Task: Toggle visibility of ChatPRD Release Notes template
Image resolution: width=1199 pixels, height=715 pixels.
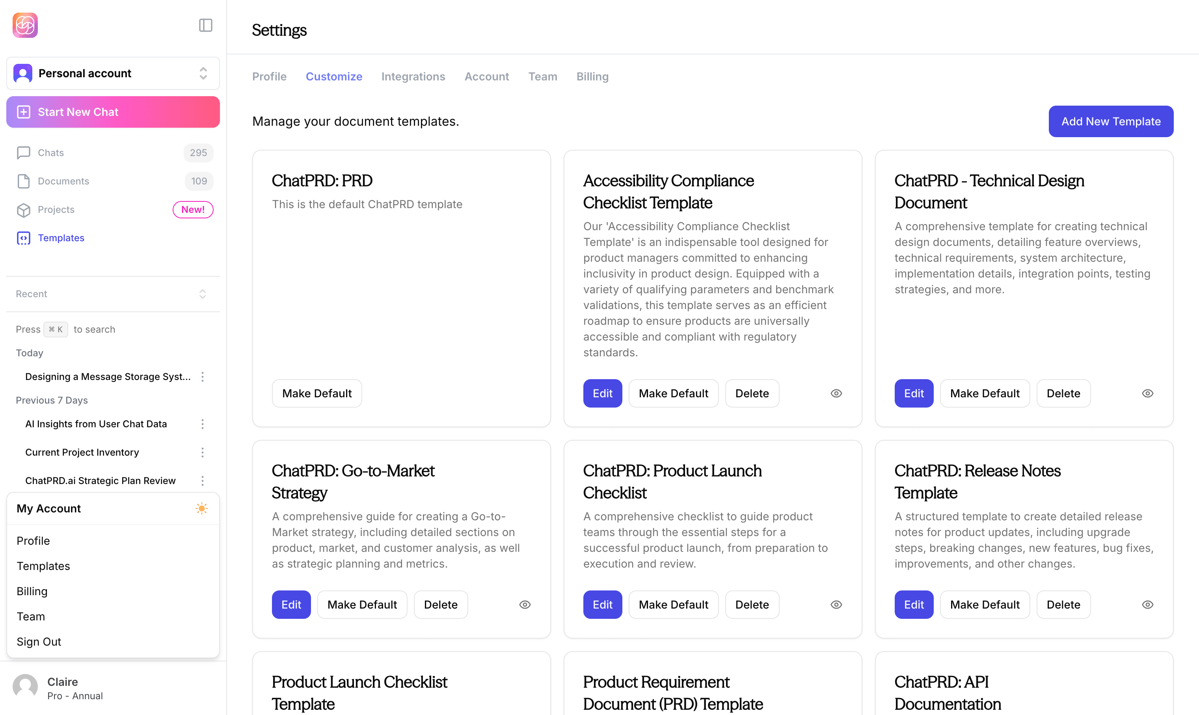Action: 1148,604
